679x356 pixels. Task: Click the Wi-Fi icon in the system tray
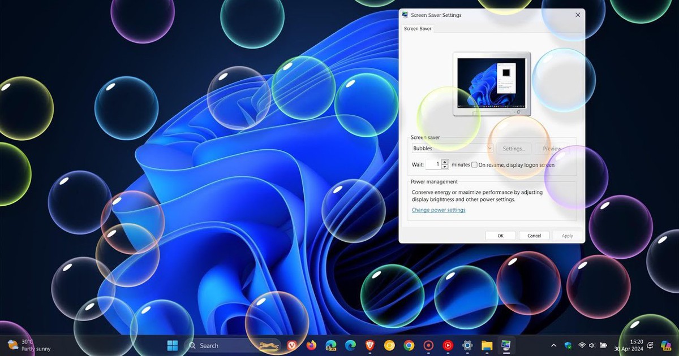pyautogui.click(x=582, y=345)
